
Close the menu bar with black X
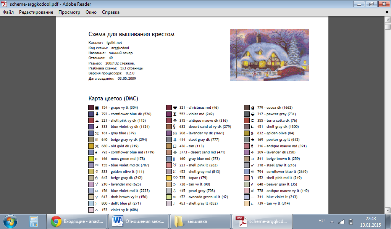[386, 12]
